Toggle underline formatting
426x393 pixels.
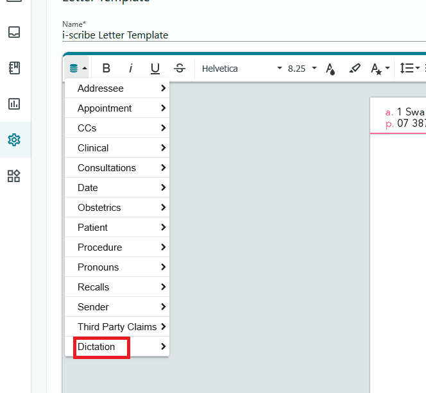pos(155,68)
